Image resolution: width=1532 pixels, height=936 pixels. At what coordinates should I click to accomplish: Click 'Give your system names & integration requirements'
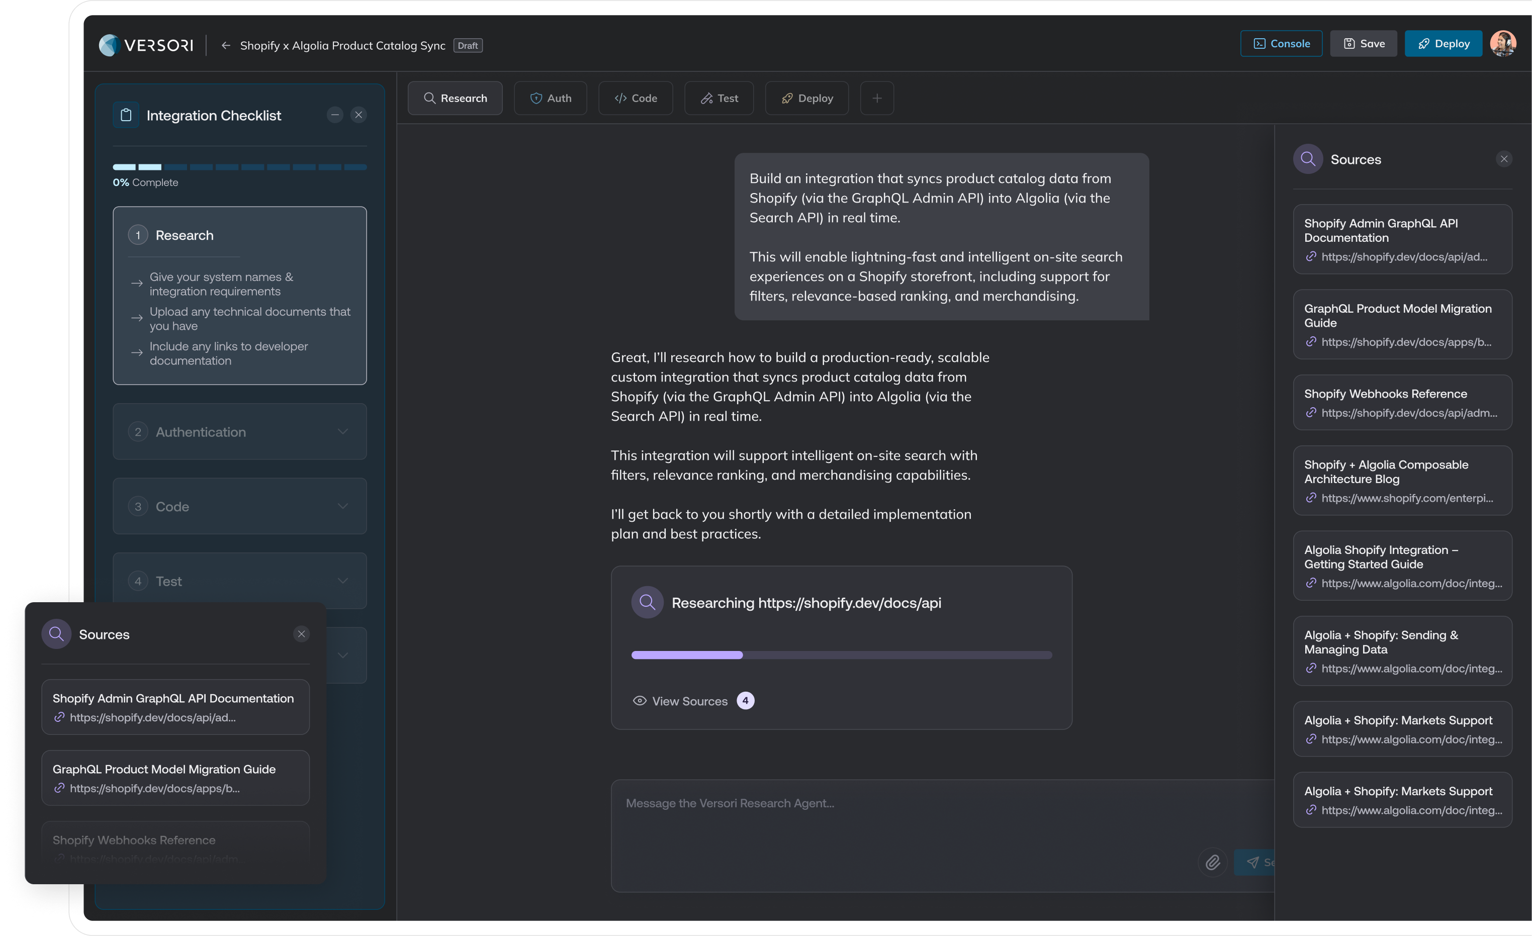click(221, 284)
